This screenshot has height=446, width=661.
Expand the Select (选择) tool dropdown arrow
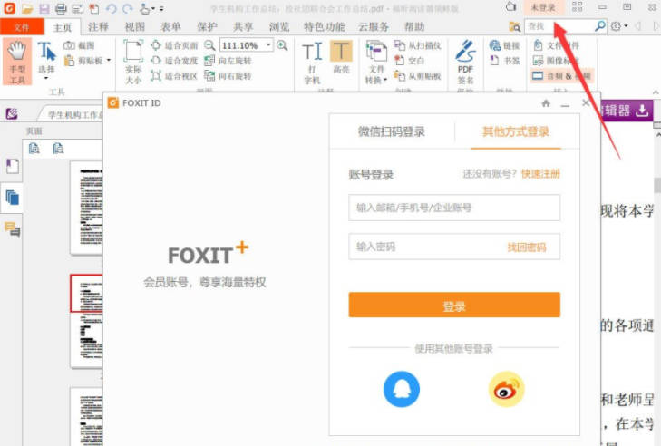46,79
